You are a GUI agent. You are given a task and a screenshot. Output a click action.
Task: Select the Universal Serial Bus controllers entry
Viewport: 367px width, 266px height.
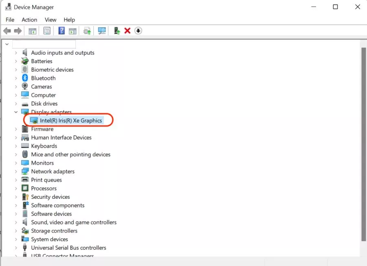pos(69,247)
